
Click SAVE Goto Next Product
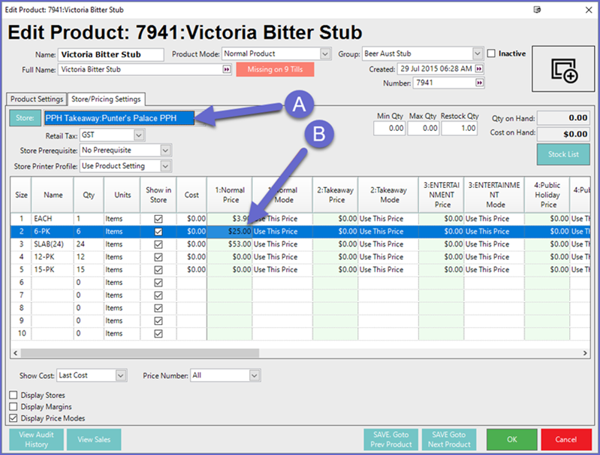[x=449, y=439]
